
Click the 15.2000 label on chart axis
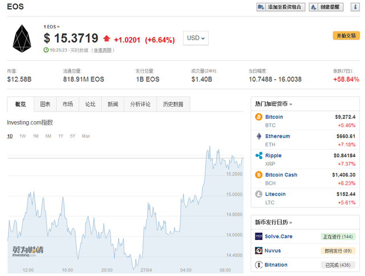coord(234,174)
